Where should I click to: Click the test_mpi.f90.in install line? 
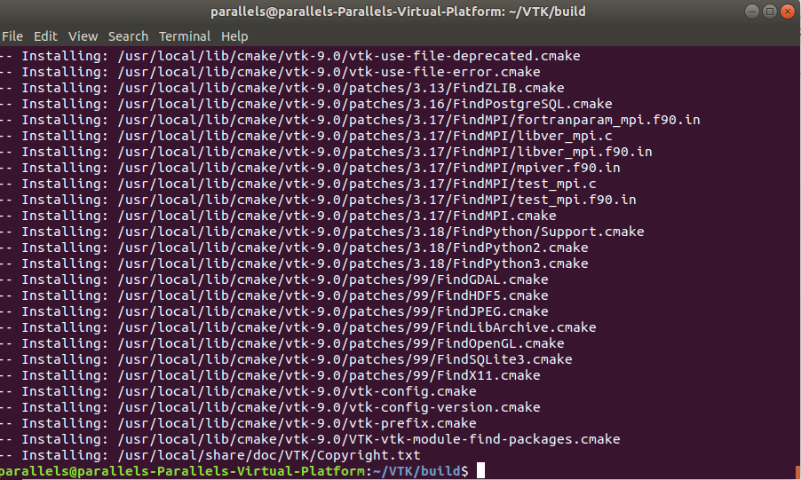tap(318, 199)
